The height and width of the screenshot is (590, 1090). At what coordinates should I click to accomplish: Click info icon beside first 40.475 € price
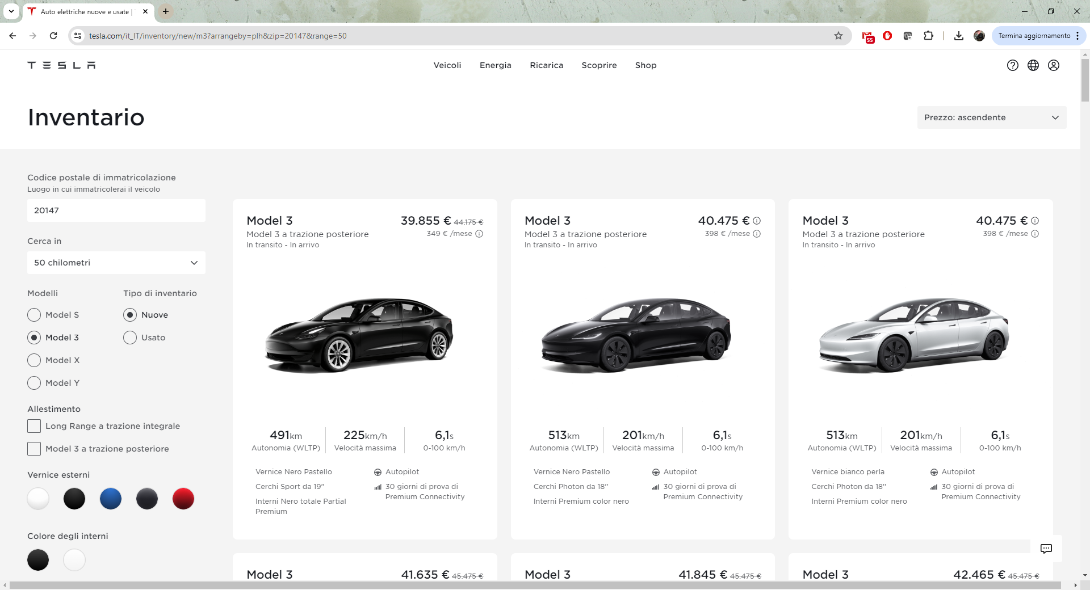point(757,221)
